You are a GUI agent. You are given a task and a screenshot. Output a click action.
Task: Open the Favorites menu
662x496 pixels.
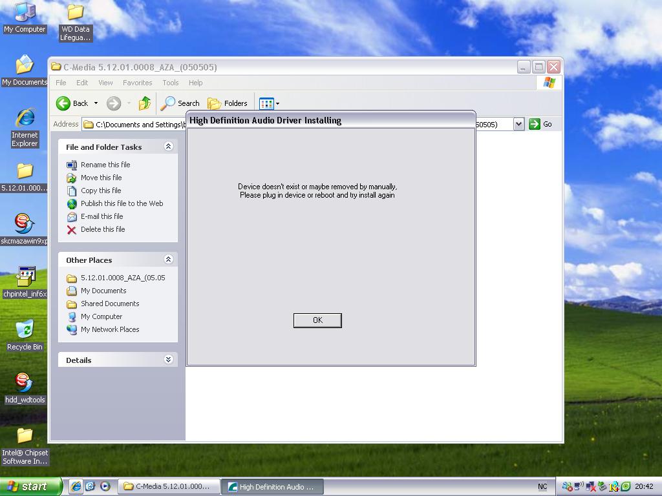click(137, 83)
